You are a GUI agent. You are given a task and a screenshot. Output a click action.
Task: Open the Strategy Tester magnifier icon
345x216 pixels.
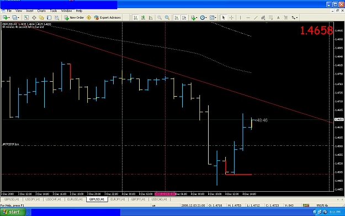(x=56, y=18)
